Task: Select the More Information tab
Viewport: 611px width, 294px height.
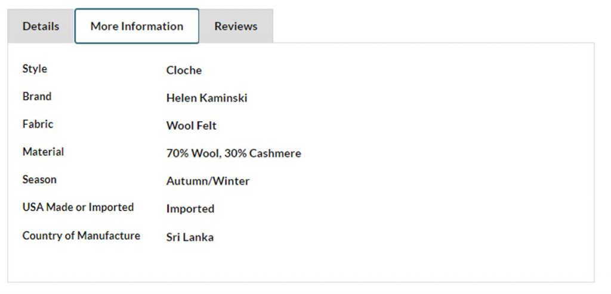Action: pos(137,26)
